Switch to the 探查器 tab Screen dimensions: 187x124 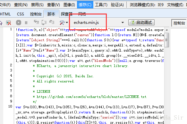pyautogui.click(x=66, y=14)
